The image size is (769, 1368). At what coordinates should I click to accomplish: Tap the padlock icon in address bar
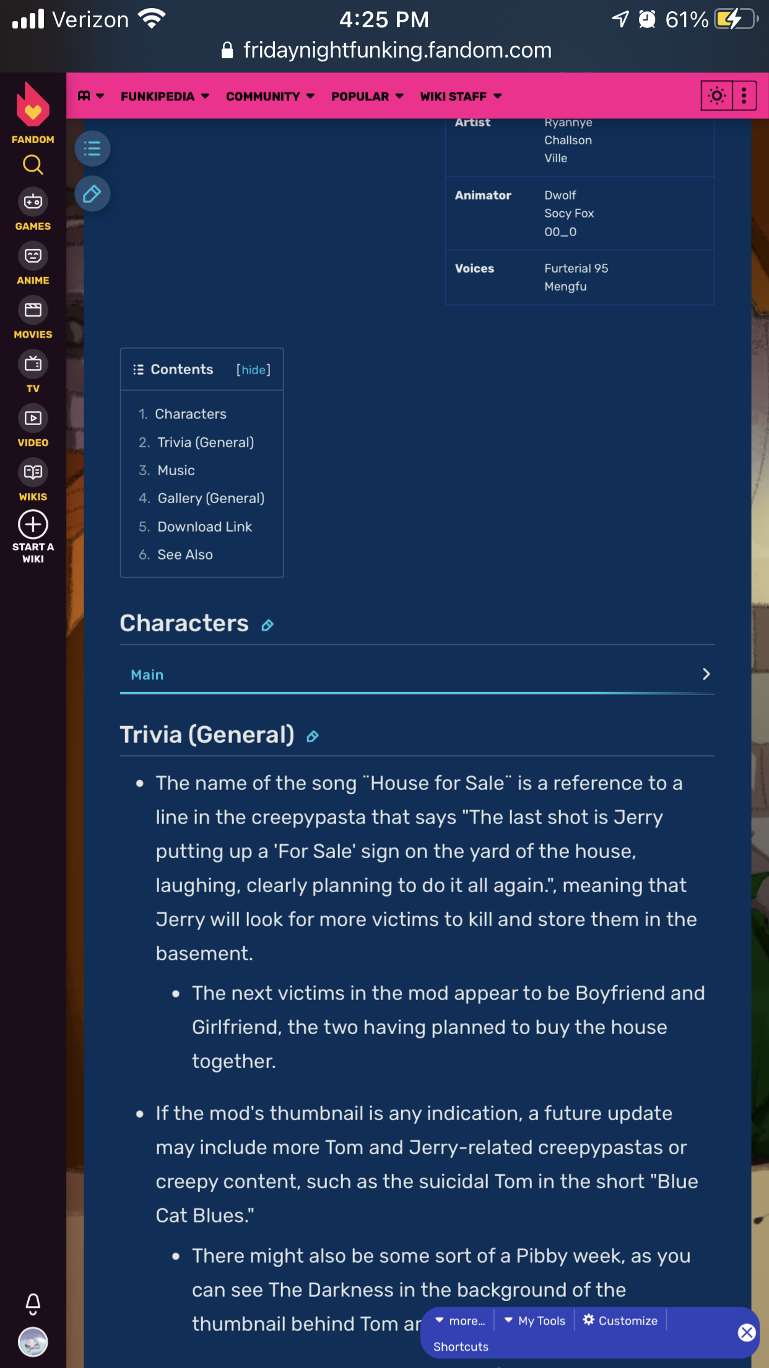tap(227, 50)
